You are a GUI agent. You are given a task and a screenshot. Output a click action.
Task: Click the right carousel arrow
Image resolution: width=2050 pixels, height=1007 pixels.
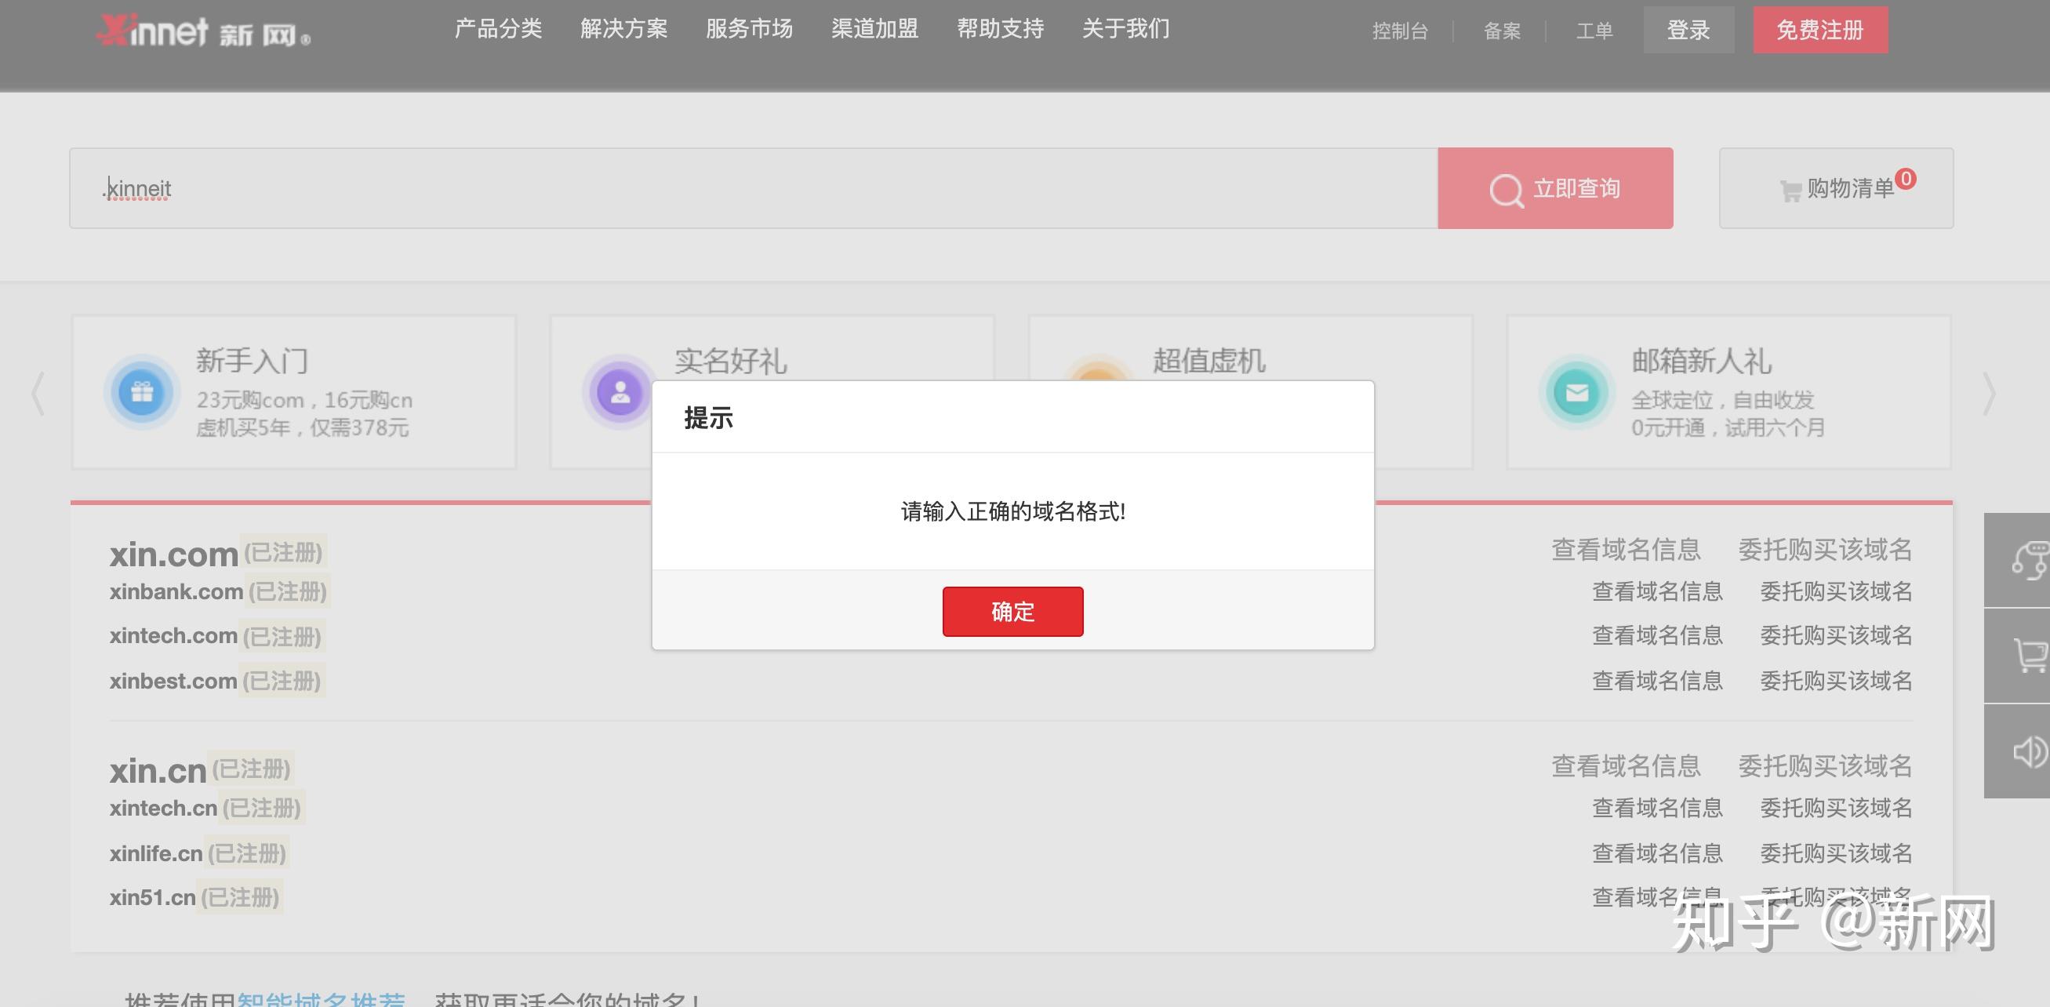pyautogui.click(x=1990, y=392)
